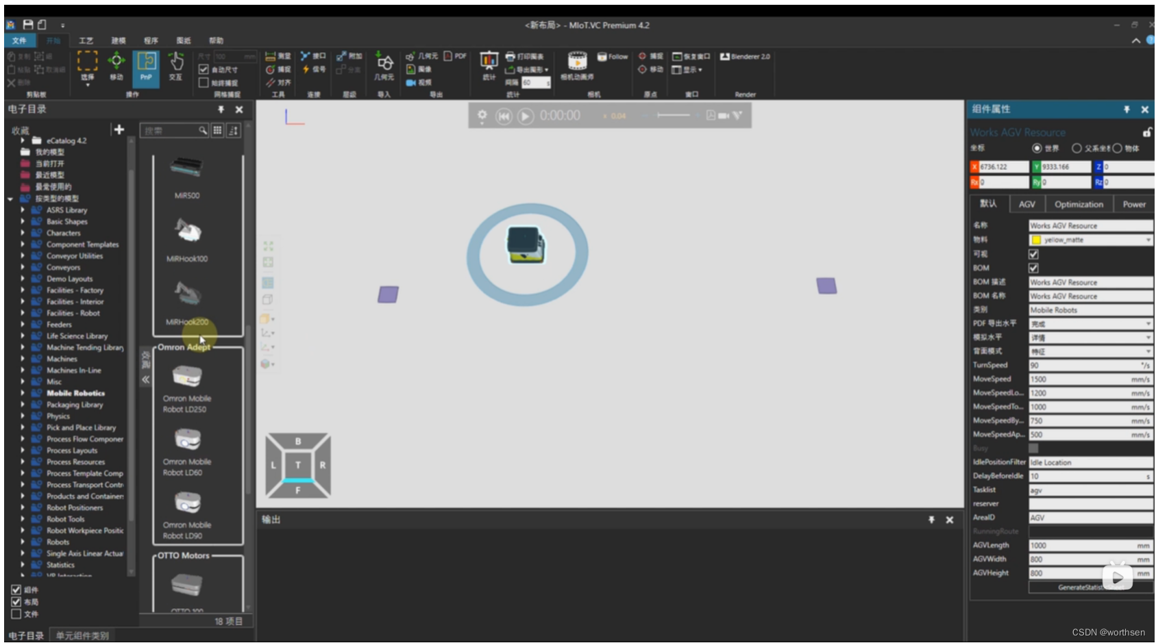
Task: Click the camera record icon in simulation bar
Action: (724, 116)
